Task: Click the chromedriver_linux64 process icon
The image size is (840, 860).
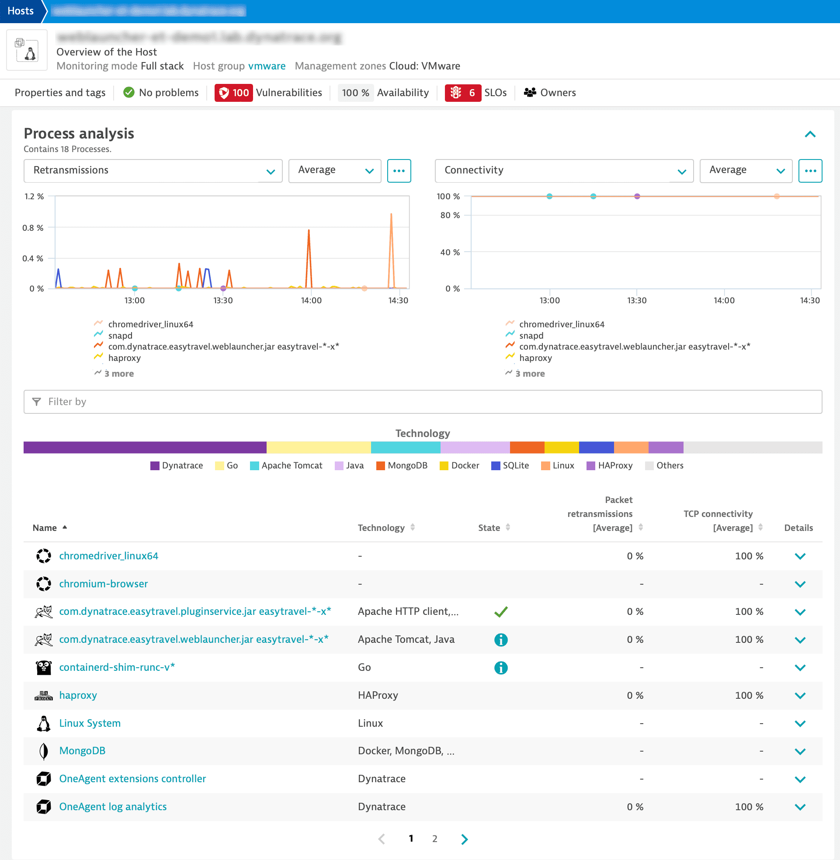Action: 44,556
